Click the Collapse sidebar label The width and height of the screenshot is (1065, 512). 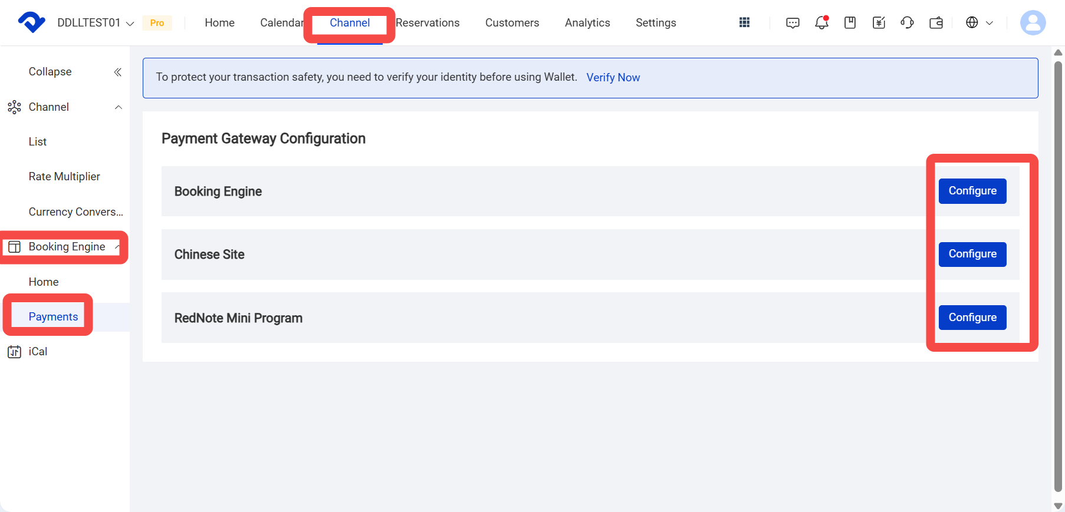(50, 72)
